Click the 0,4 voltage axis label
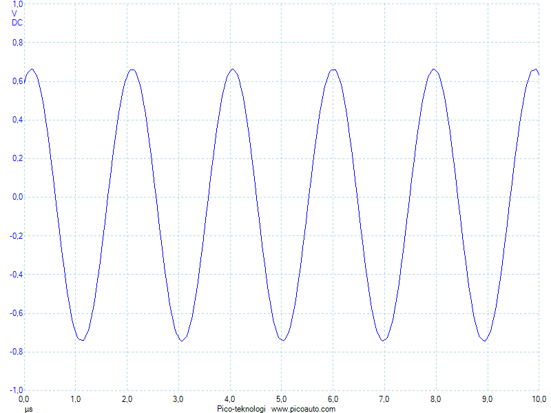The image size is (551, 413). click(18, 120)
